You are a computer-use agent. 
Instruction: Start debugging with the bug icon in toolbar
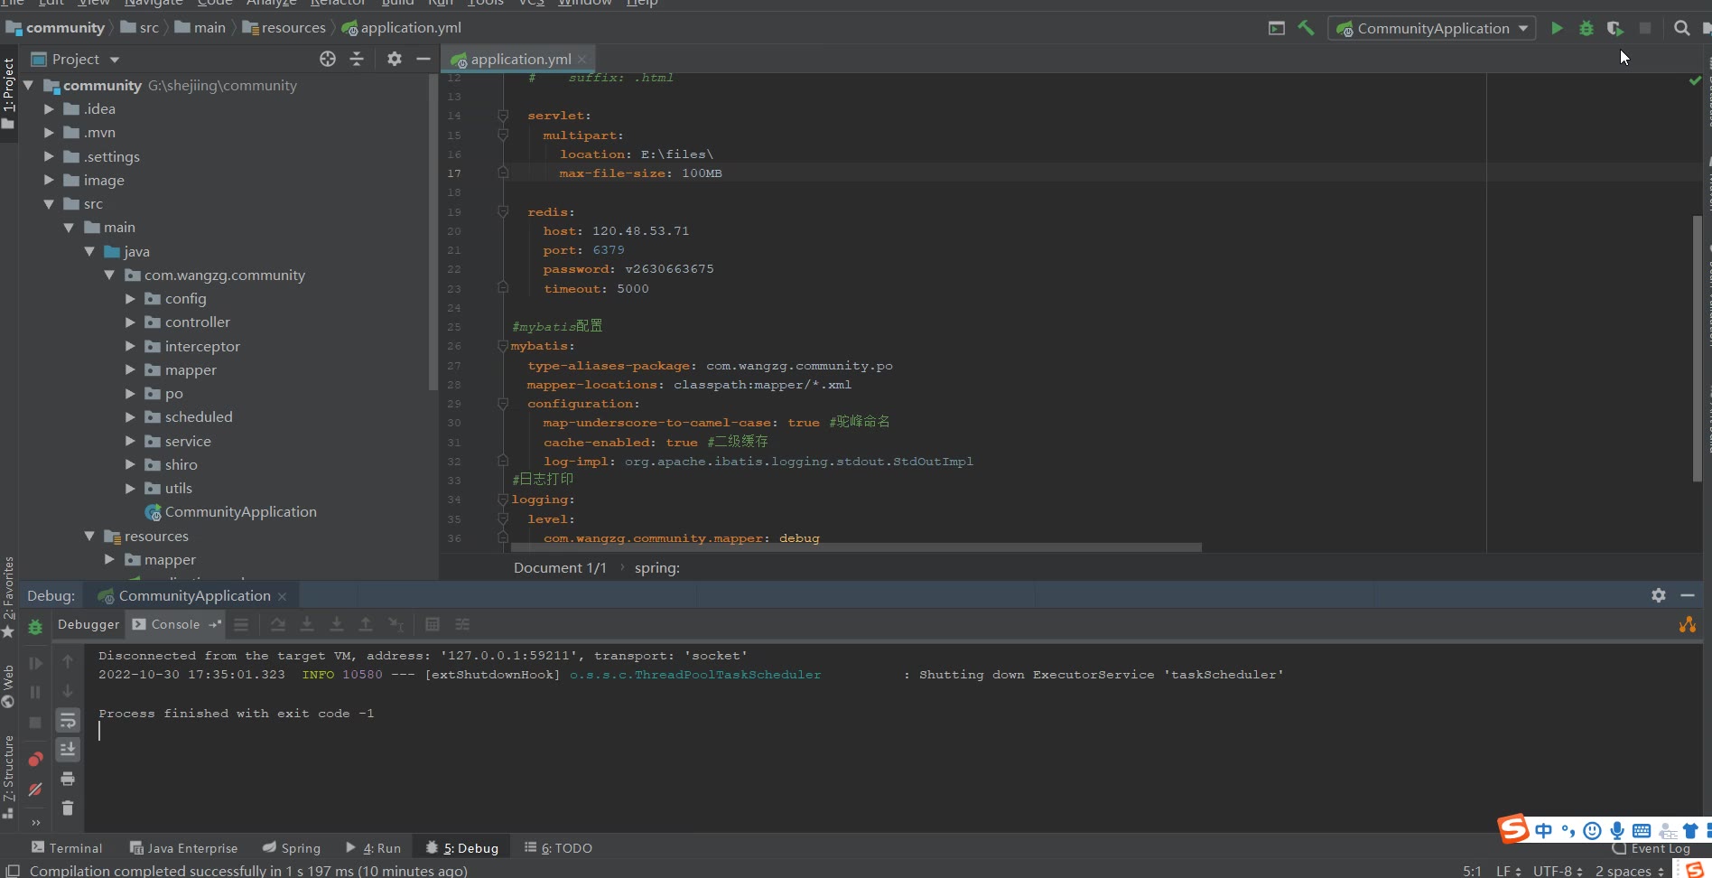tap(1586, 29)
